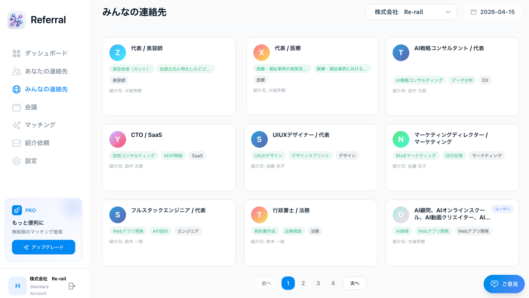Click the SEO対策 tag
The image size is (529, 298).
[x=454, y=156]
